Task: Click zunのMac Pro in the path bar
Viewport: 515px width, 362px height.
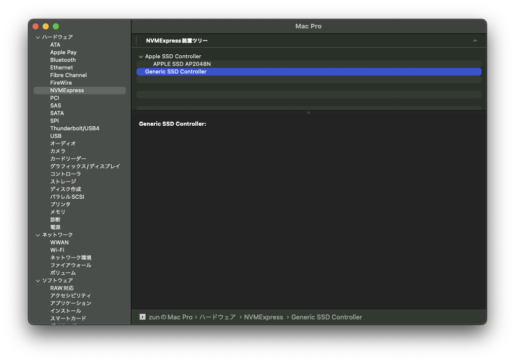Action: pyautogui.click(x=170, y=317)
